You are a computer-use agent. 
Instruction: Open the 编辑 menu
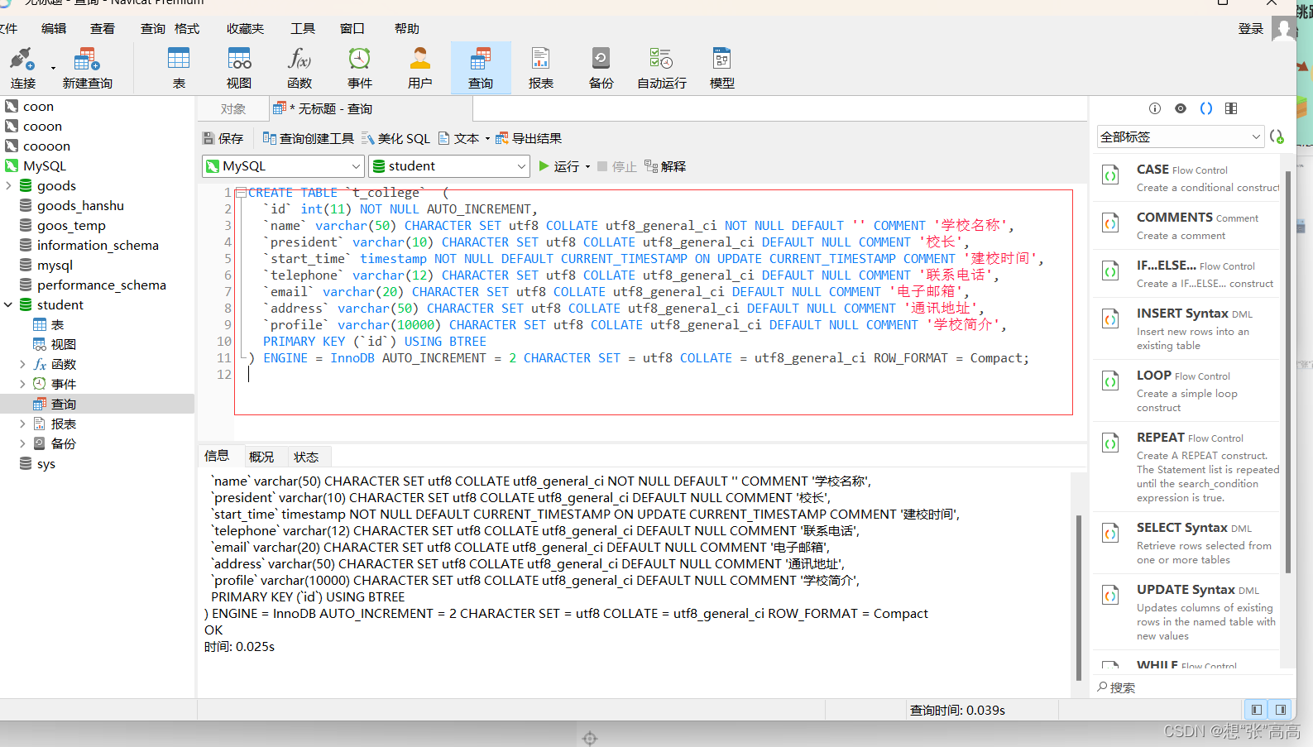(x=54, y=28)
